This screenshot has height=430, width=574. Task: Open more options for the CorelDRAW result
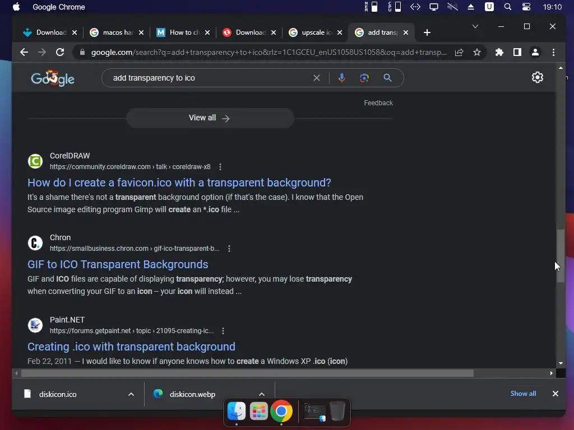coord(220,167)
